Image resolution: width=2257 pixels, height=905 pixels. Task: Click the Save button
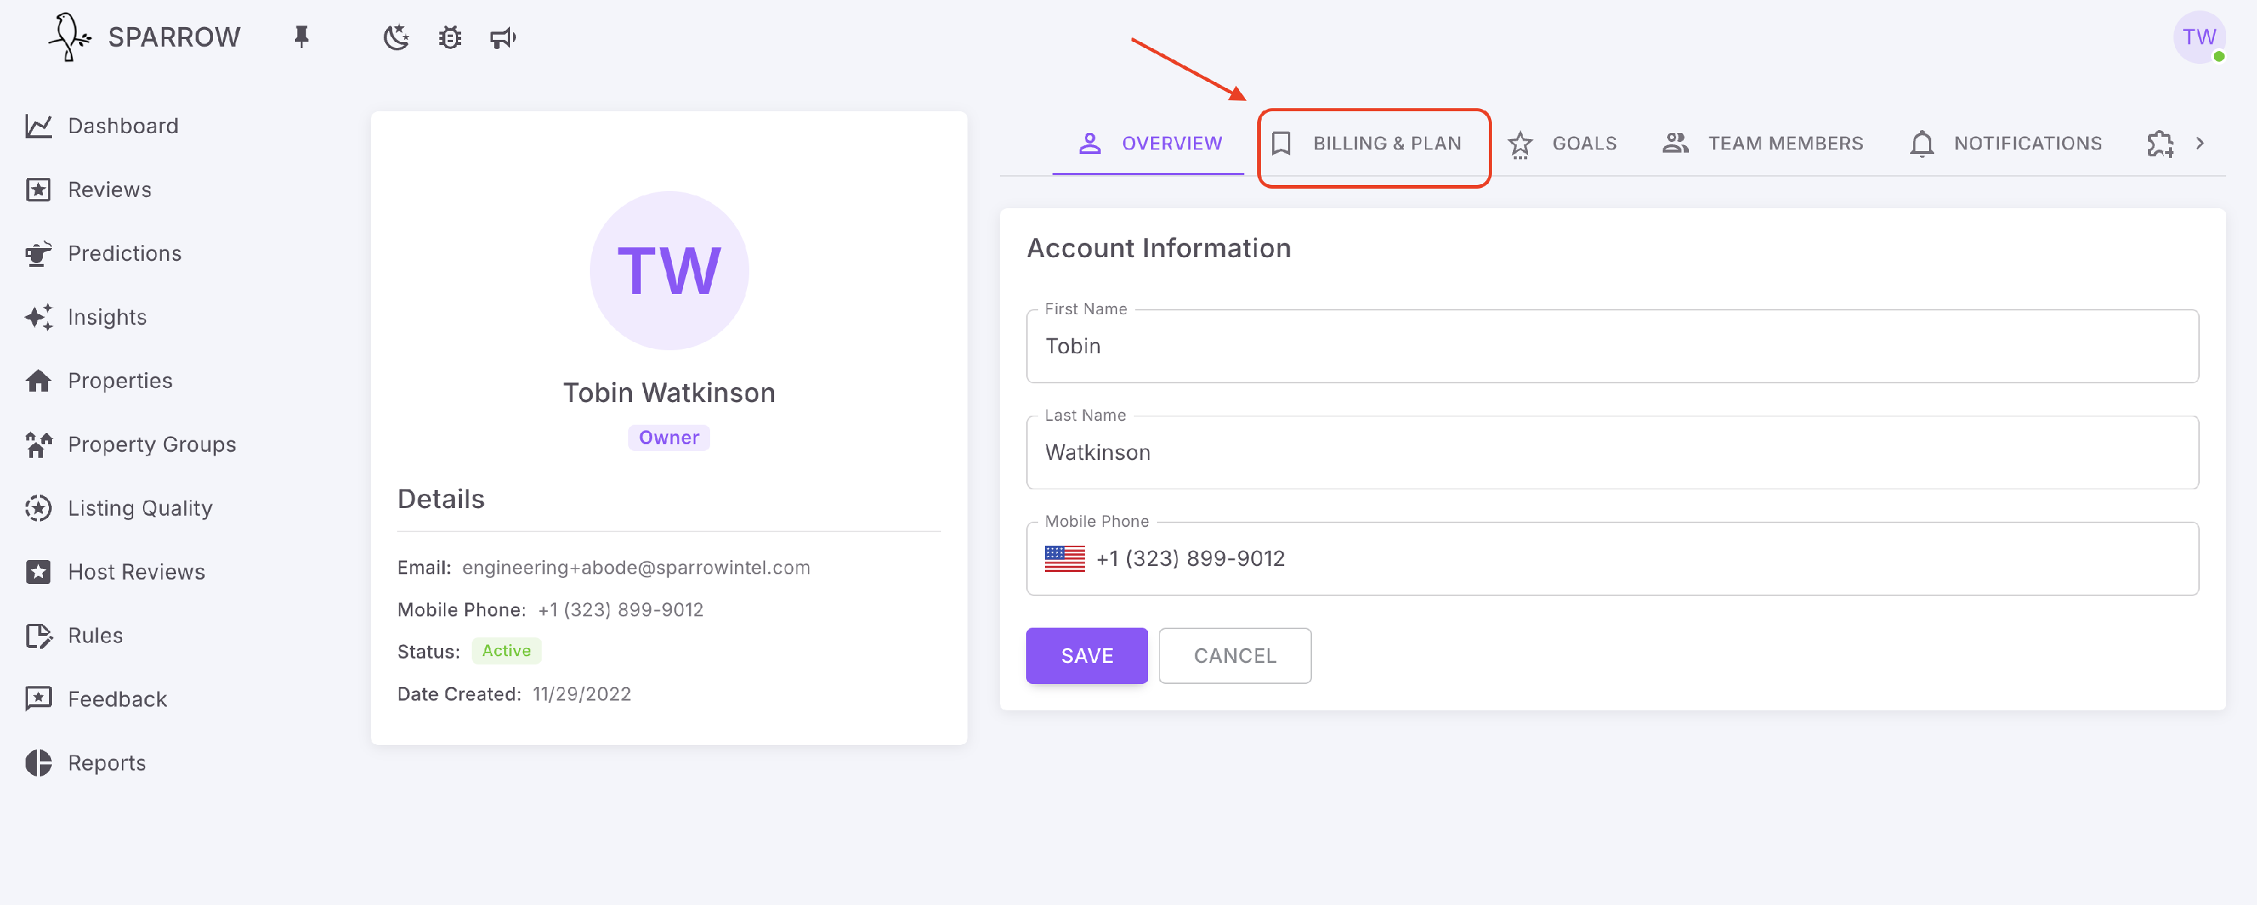[x=1086, y=655]
